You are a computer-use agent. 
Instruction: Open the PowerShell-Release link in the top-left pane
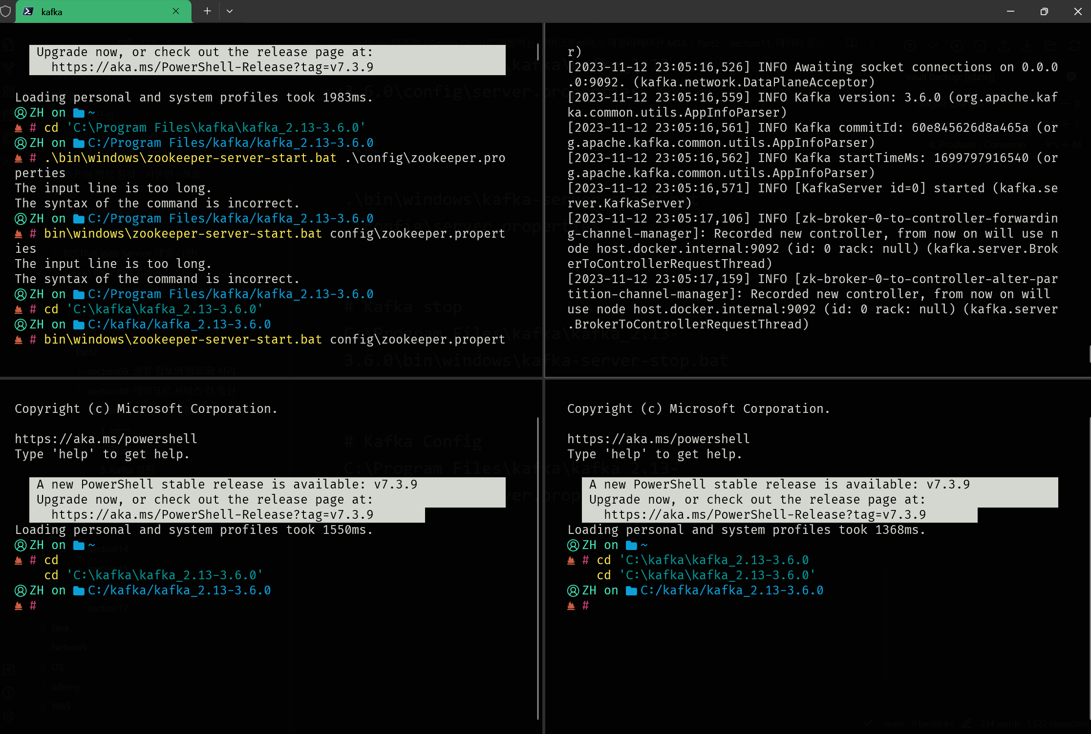(x=213, y=67)
